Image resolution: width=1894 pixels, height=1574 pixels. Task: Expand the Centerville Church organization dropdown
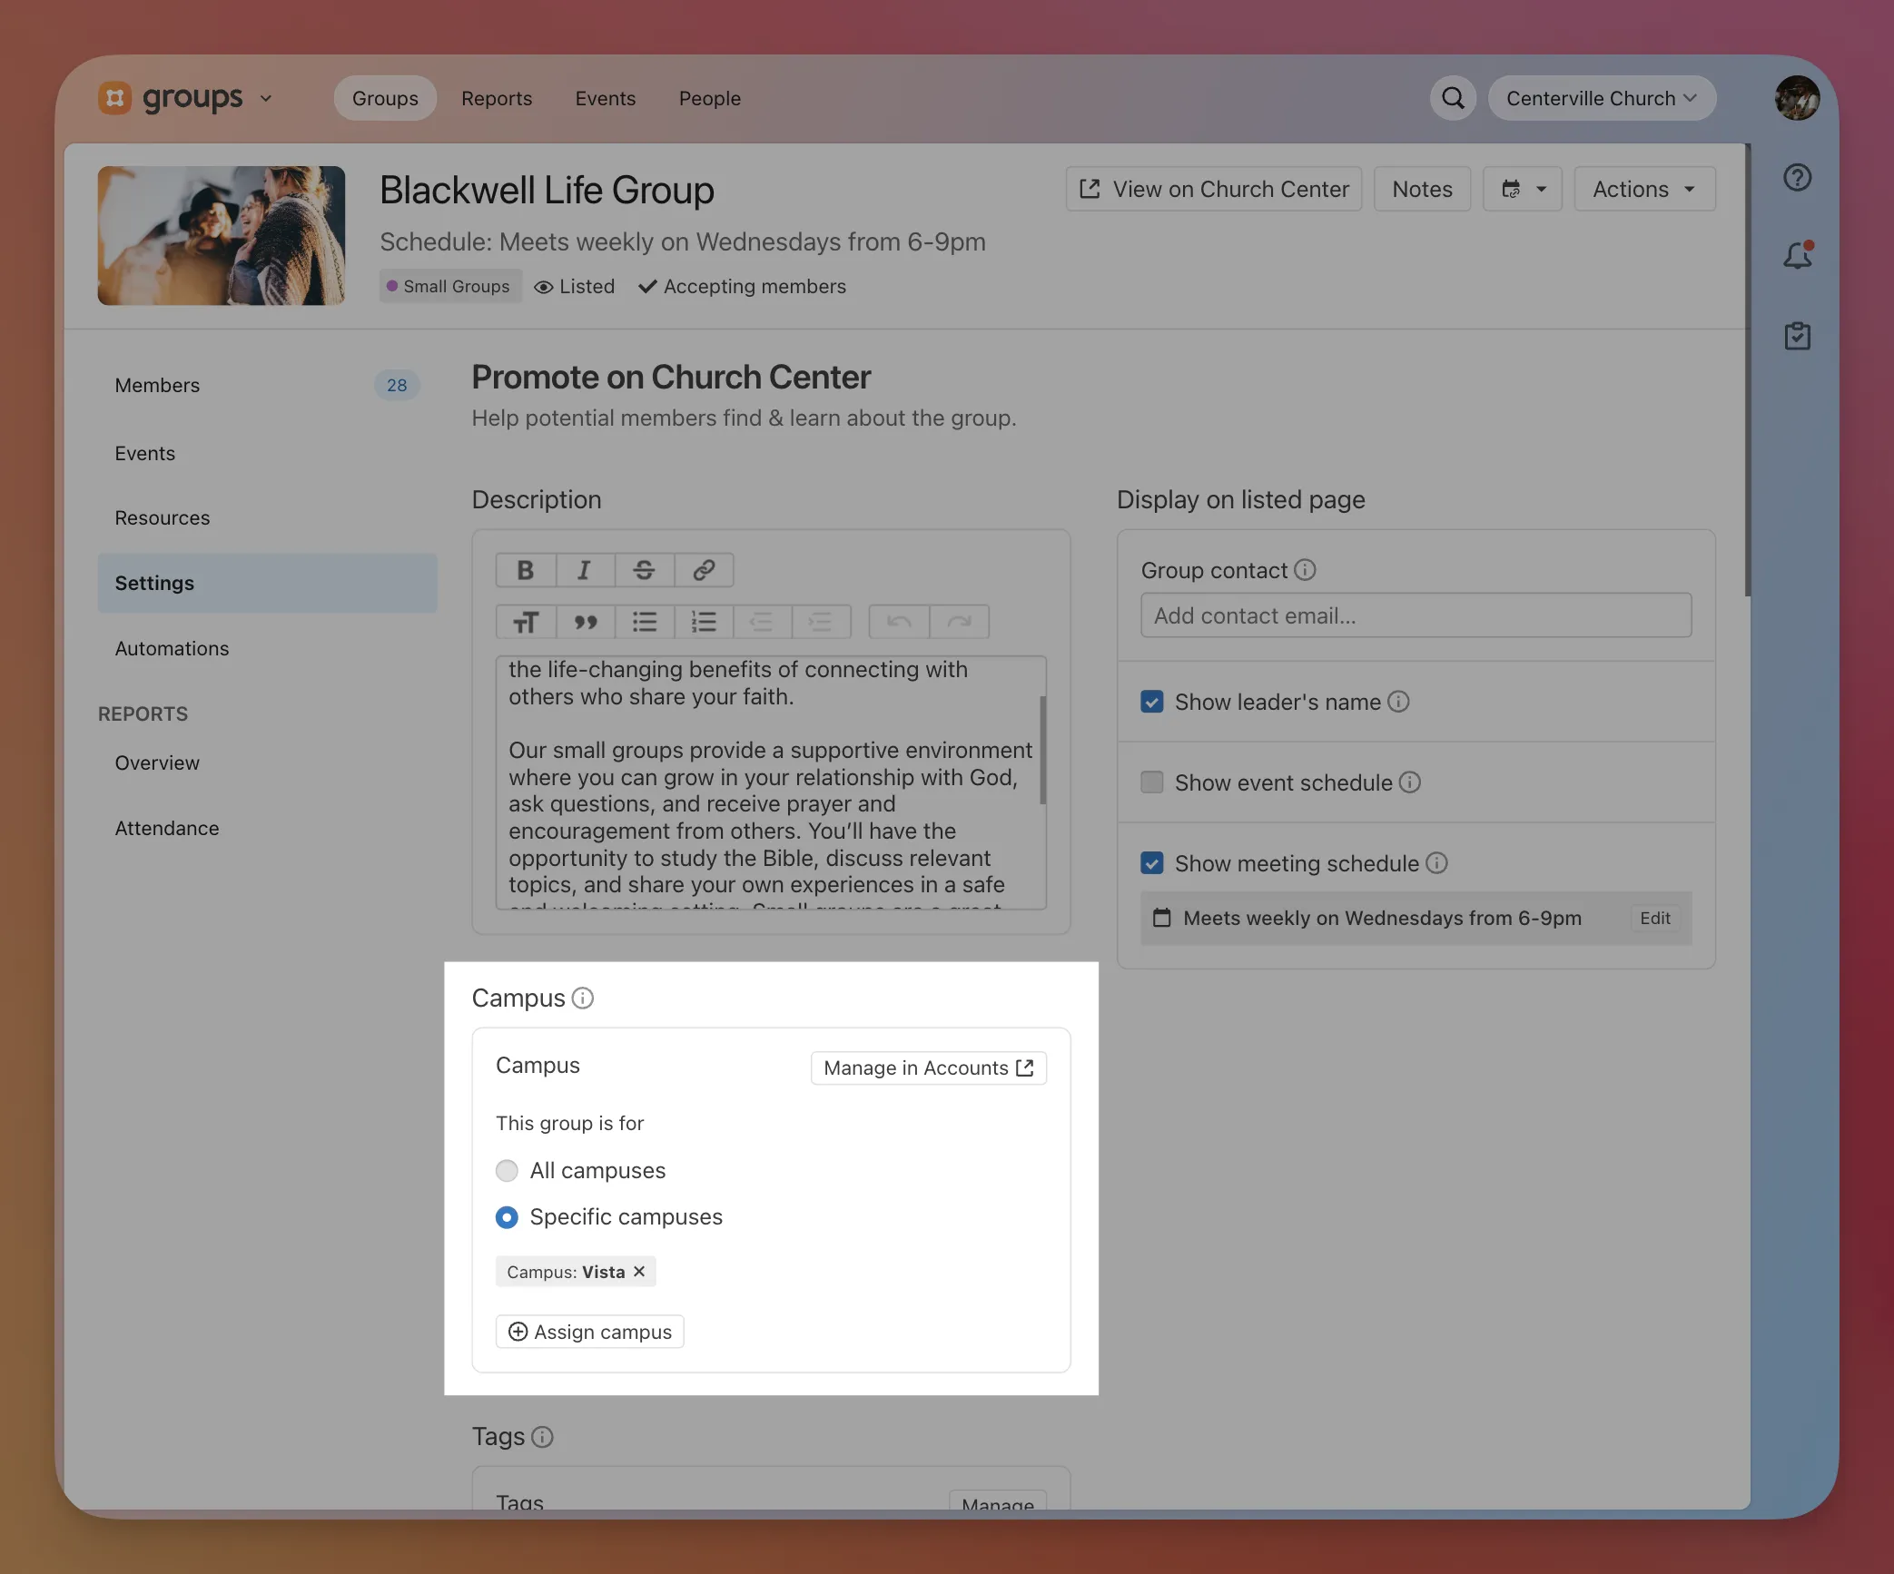tap(1601, 98)
